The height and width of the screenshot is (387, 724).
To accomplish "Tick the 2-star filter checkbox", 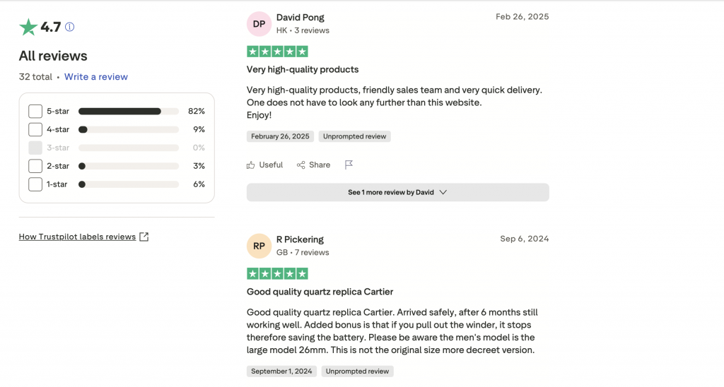I will tap(35, 166).
